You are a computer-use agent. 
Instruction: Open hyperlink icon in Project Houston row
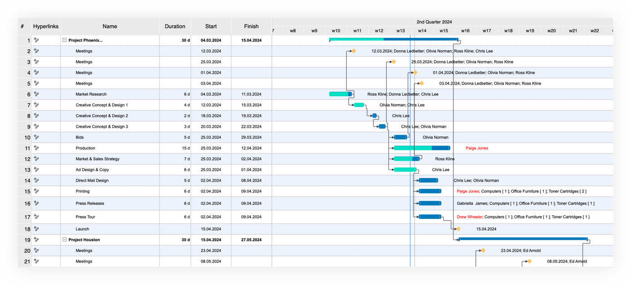point(36,240)
